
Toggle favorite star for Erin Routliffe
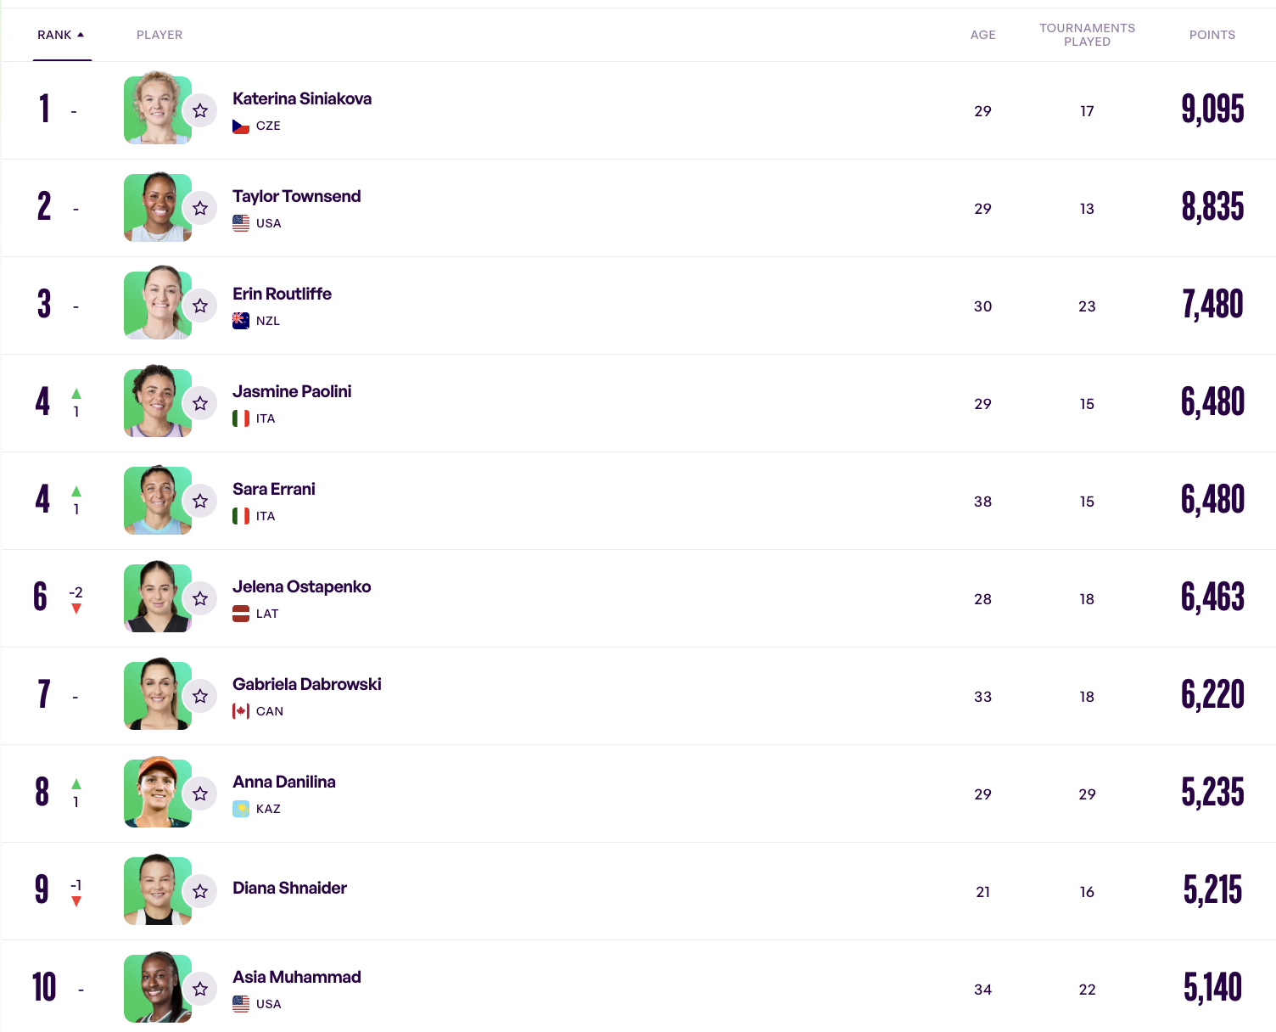(x=200, y=306)
